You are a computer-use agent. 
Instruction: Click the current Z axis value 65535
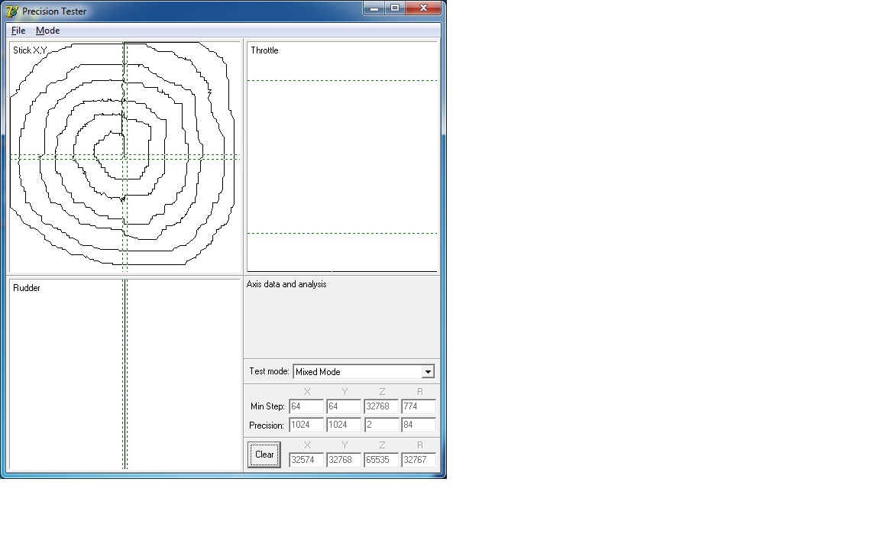381,460
